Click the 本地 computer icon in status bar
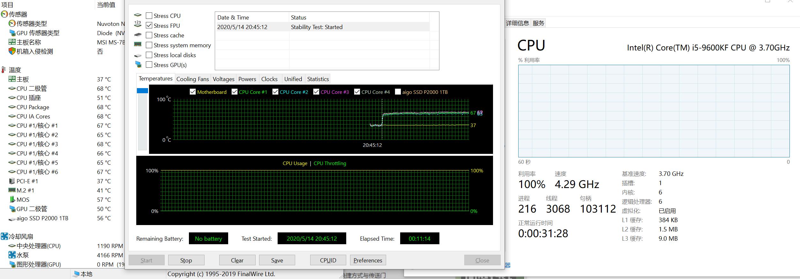Image resolution: width=800 pixels, height=279 pixels. pos(77,274)
